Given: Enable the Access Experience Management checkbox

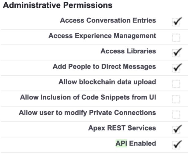Looking at the screenshot, I should pyautogui.click(x=175, y=37).
